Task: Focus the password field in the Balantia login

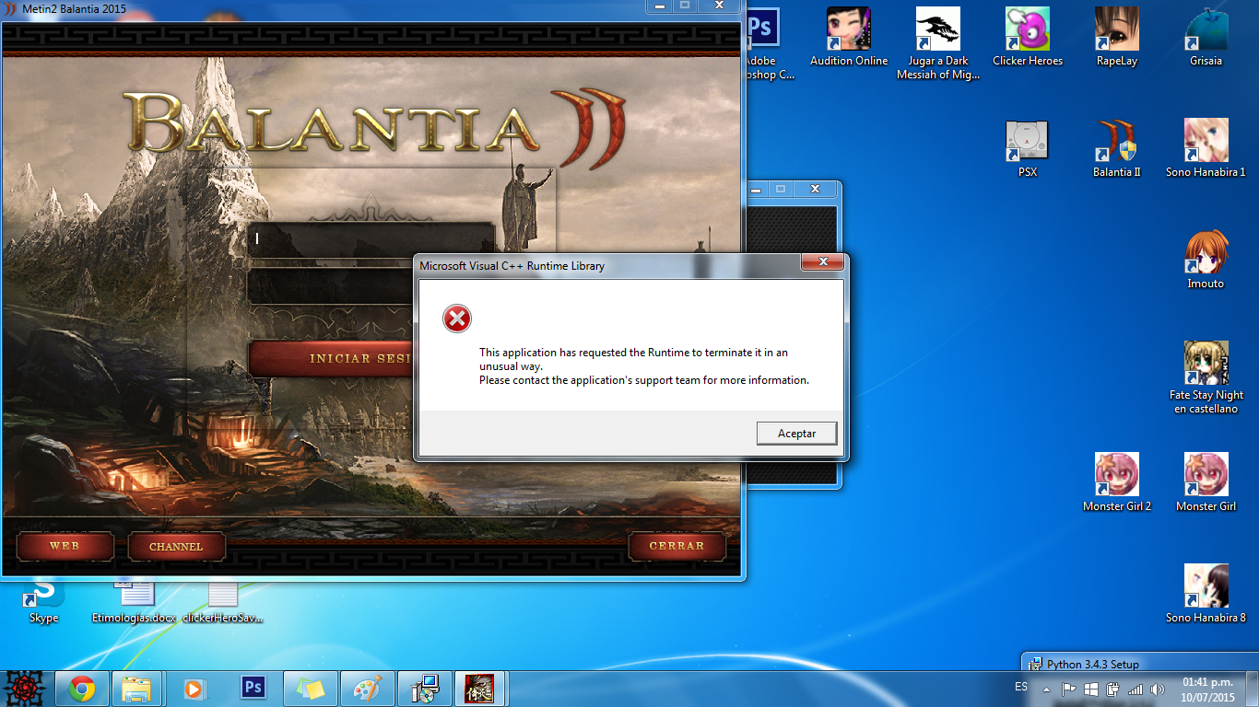Action: tap(329, 286)
